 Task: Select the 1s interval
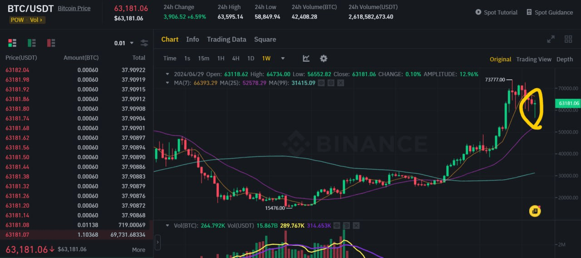pyautogui.click(x=187, y=58)
